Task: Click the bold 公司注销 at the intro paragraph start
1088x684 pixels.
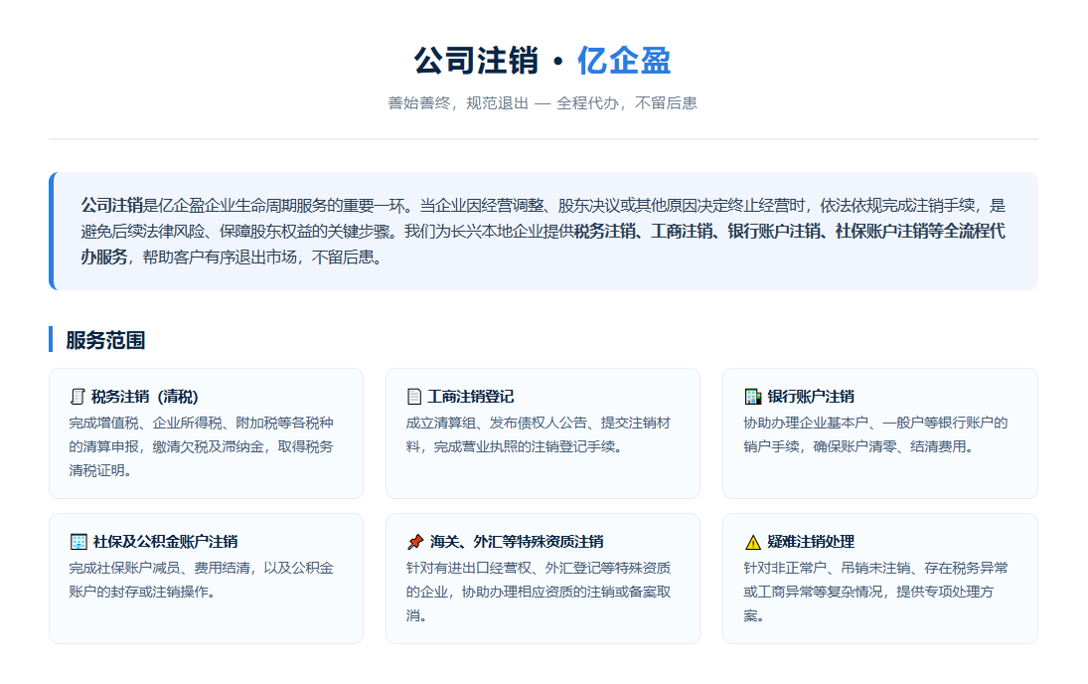Action: click(x=111, y=206)
